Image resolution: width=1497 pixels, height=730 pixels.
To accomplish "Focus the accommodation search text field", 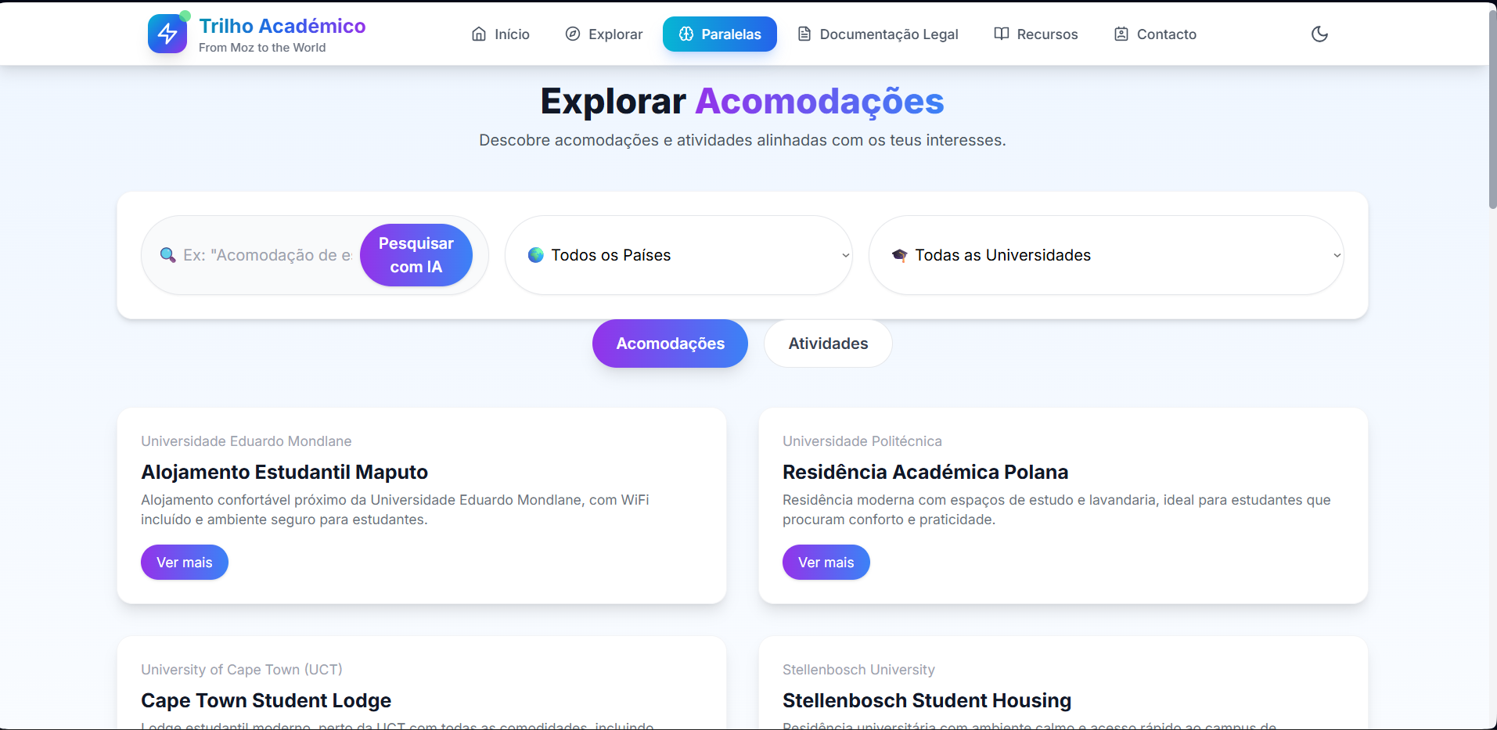I will (266, 255).
